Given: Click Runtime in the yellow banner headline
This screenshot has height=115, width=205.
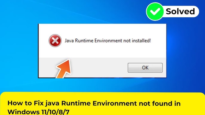Looking at the screenshot, I should [76, 103].
